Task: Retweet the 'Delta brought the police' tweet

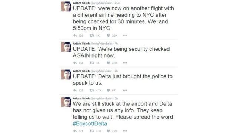Action: coord(92,90)
